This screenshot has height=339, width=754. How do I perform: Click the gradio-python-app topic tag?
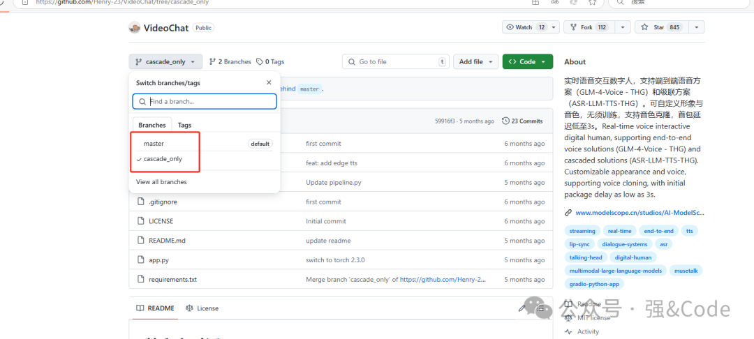(x=594, y=285)
